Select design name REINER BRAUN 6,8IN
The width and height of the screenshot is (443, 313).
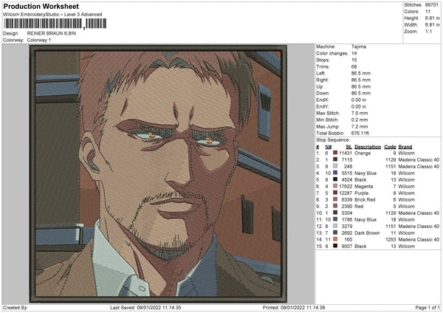click(52, 33)
